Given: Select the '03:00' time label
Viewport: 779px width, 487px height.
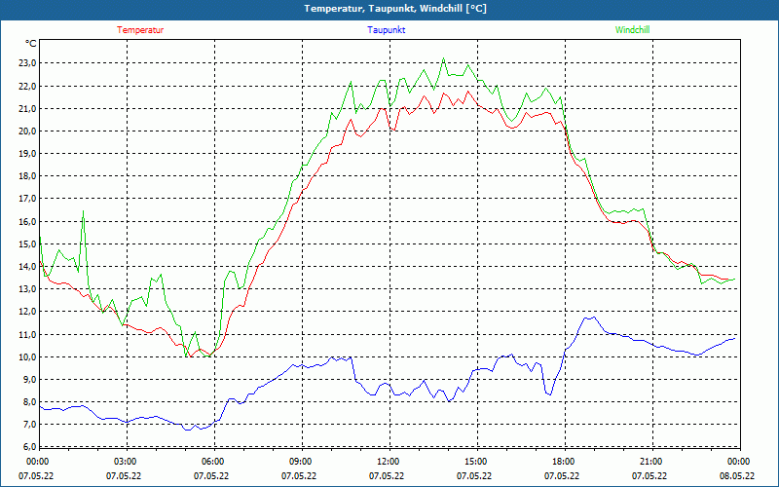Looking at the screenshot, I should (x=126, y=462).
